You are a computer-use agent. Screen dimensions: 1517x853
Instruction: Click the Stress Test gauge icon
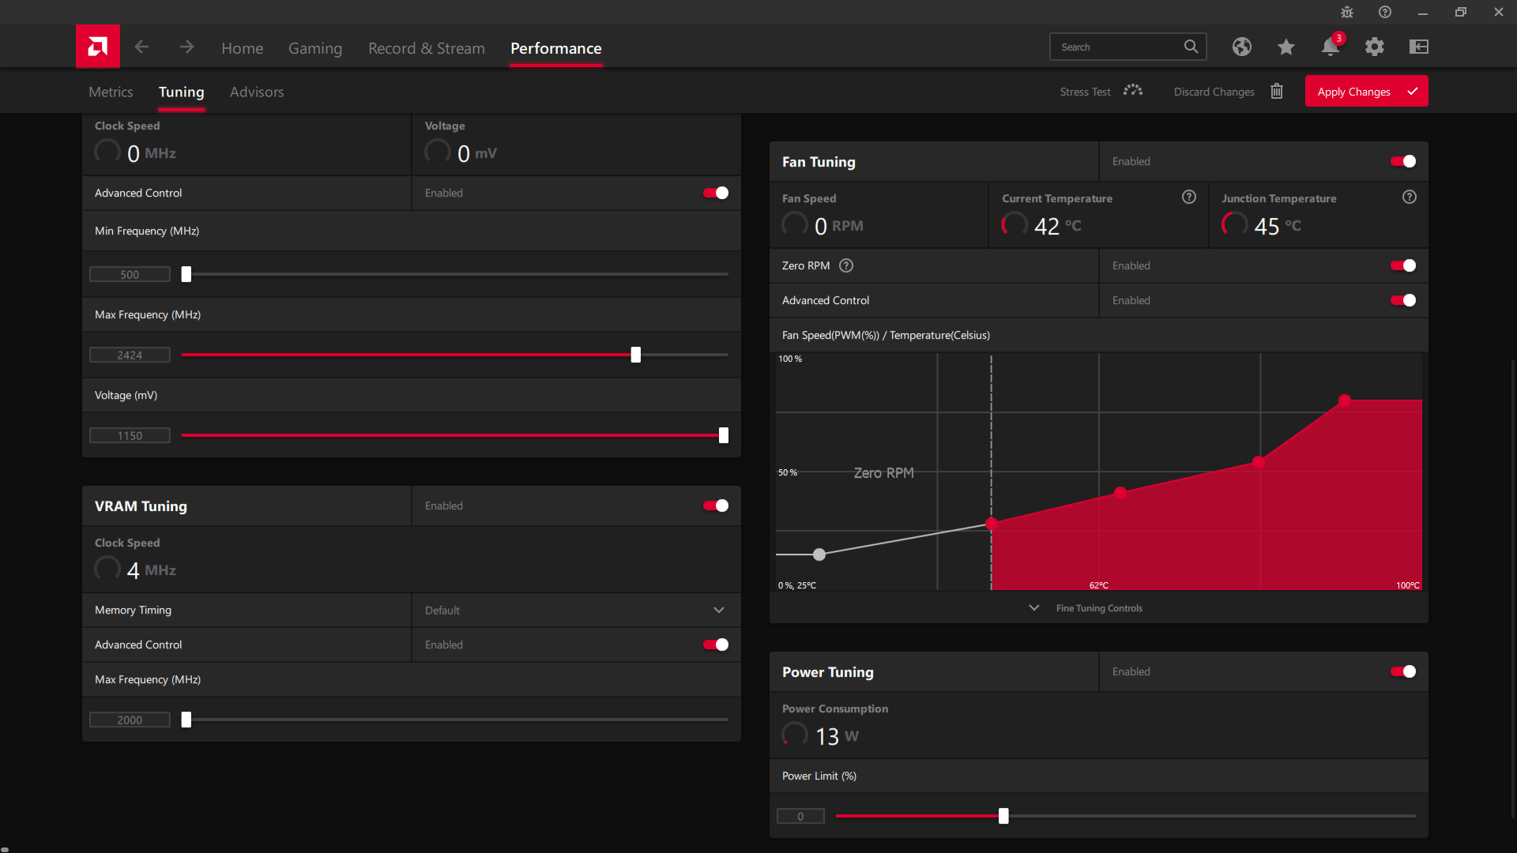click(x=1133, y=91)
